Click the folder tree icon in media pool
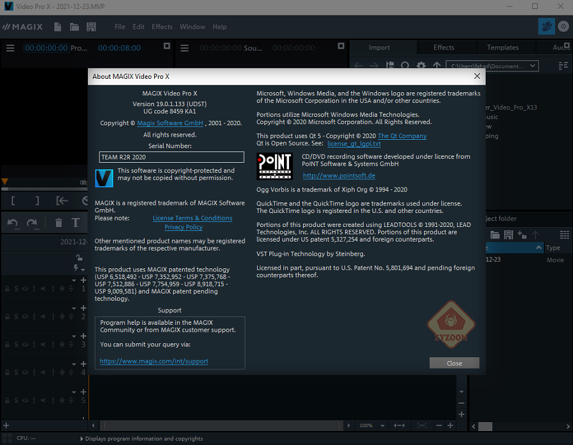 point(390,65)
